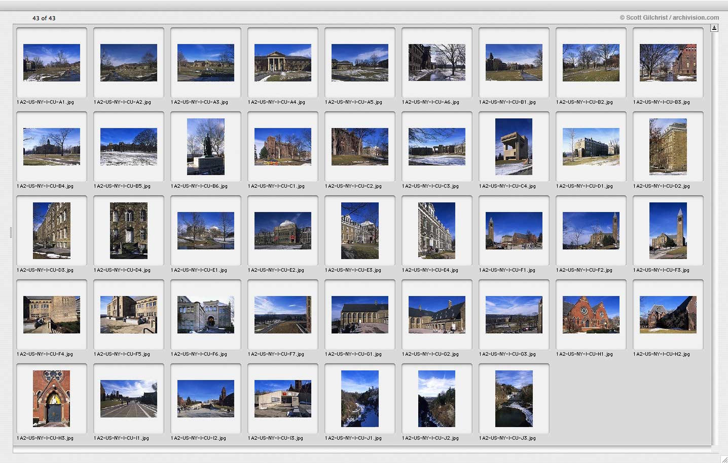Click the file name 1A2-US-NY-I-CU-H2.jpg
This screenshot has width=728, height=463.
pyautogui.click(x=662, y=354)
